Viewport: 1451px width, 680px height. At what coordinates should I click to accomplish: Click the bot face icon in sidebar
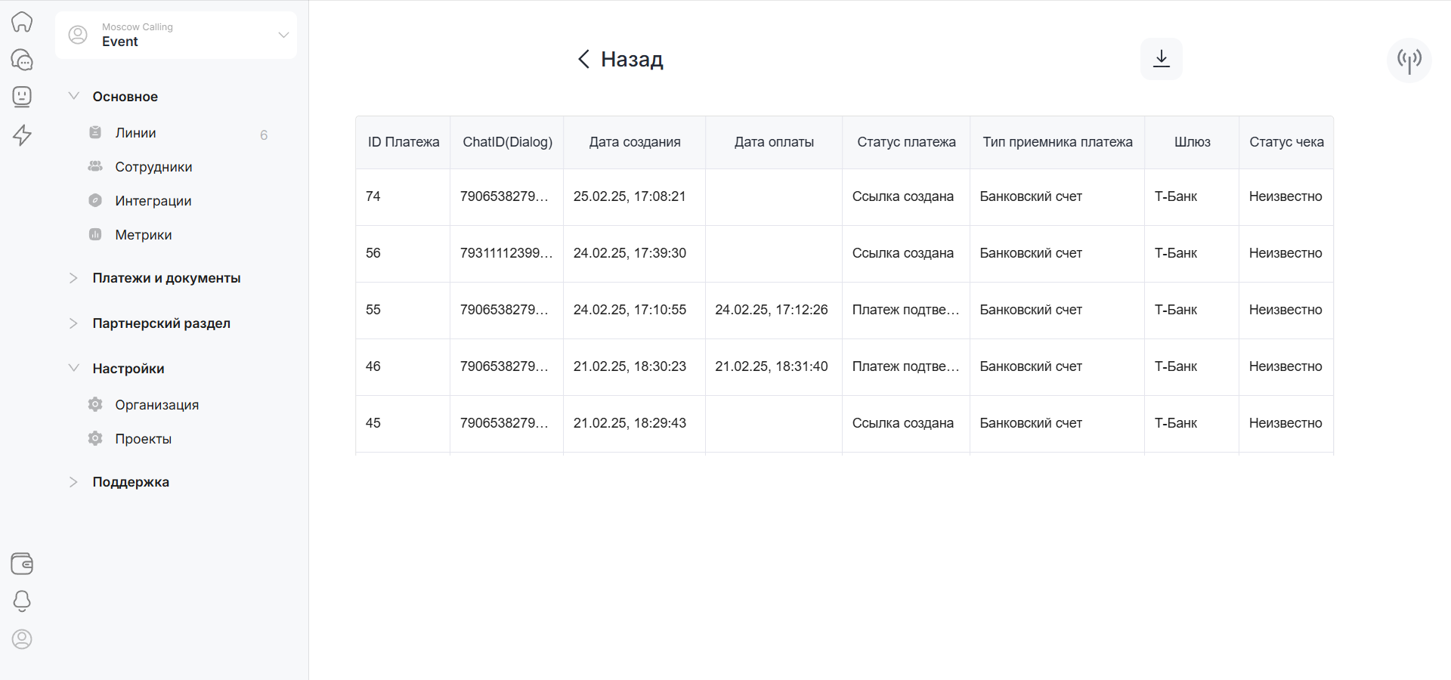click(22, 97)
